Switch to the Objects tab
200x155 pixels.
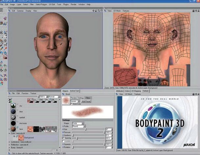click(65, 91)
